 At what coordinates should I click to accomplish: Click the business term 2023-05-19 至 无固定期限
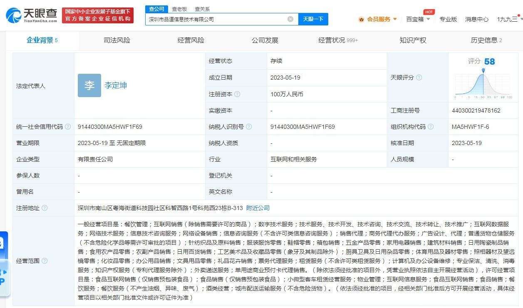[x=112, y=143]
